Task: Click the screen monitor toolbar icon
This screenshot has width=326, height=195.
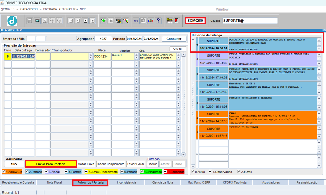Action: tap(37, 21)
